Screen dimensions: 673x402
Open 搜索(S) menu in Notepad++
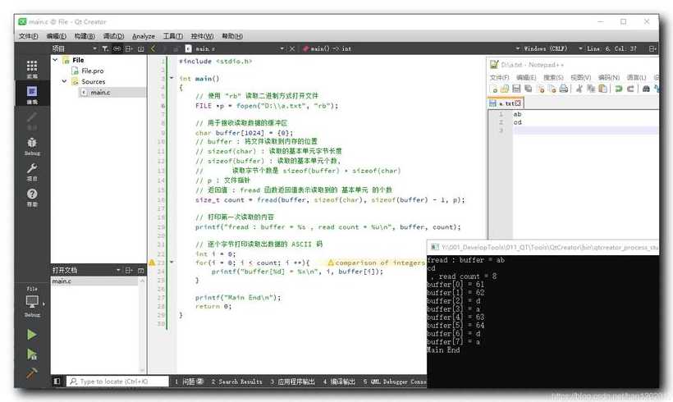click(x=553, y=77)
